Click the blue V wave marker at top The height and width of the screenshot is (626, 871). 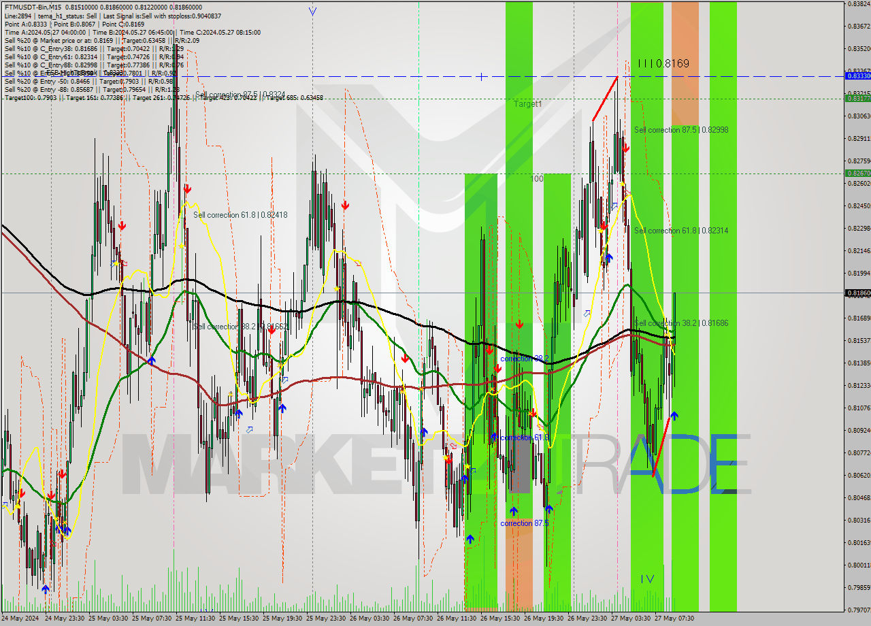pyautogui.click(x=312, y=11)
